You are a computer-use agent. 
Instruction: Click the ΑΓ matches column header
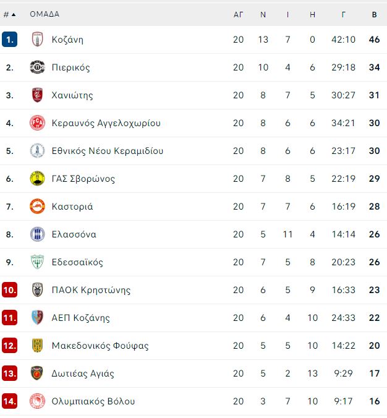tap(238, 14)
